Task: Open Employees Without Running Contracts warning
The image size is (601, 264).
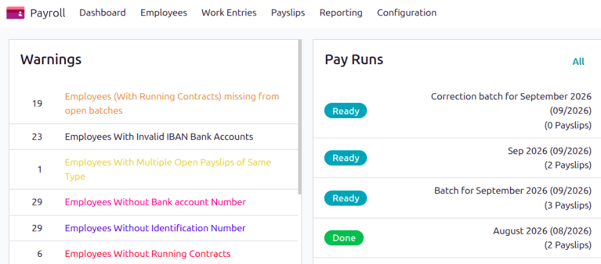Action: pos(148,254)
